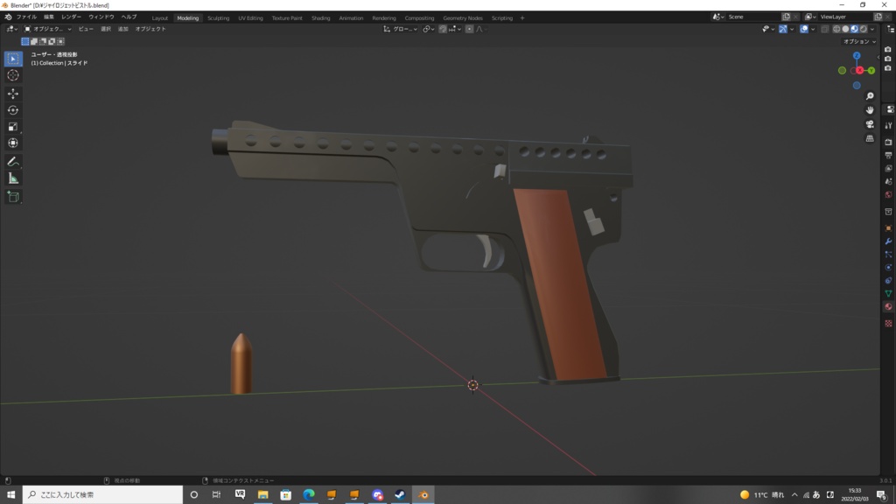Open snapping options dropdown
Viewport: 896px width, 504px height.
point(455,29)
